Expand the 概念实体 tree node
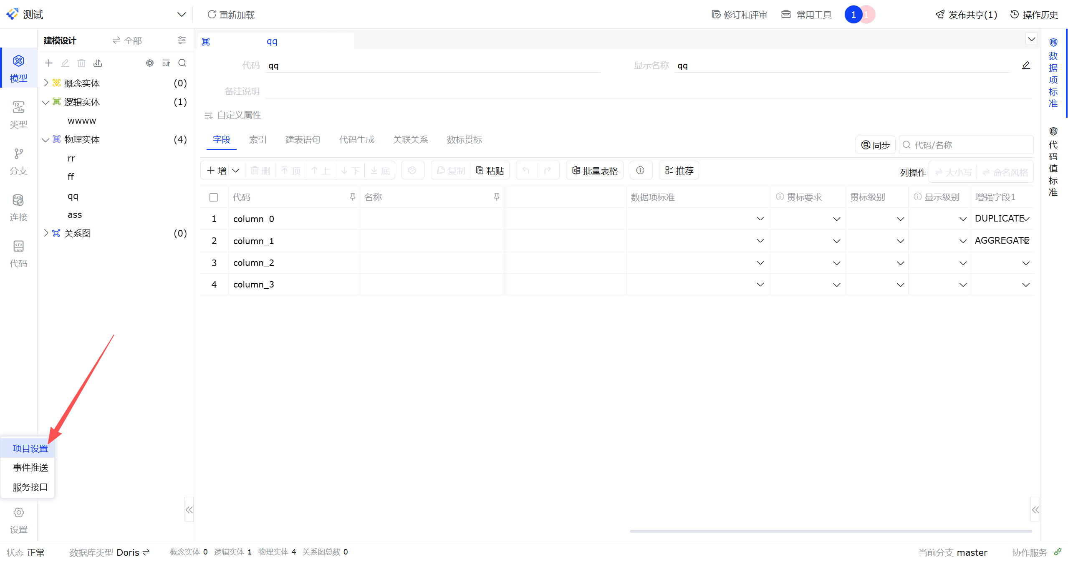Screen dimensions: 1068x562 [46, 83]
